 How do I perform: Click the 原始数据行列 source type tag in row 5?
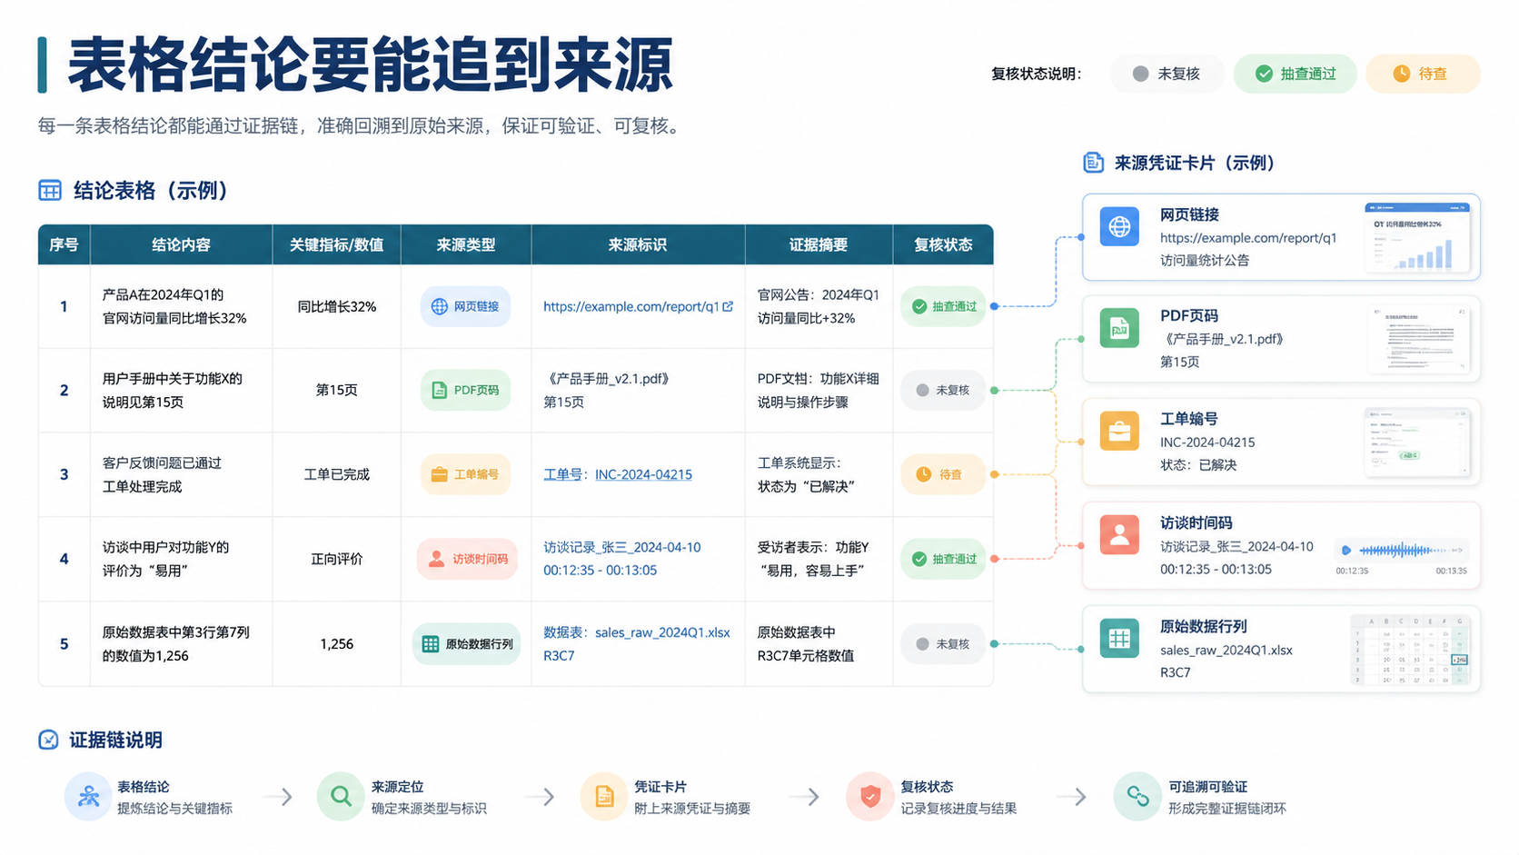467,643
